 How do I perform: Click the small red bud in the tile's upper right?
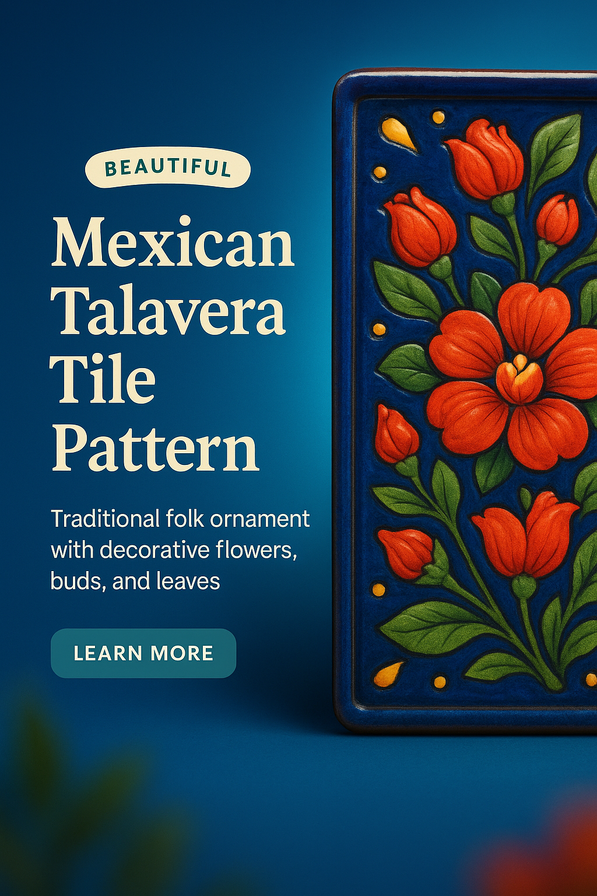[x=557, y=220]
